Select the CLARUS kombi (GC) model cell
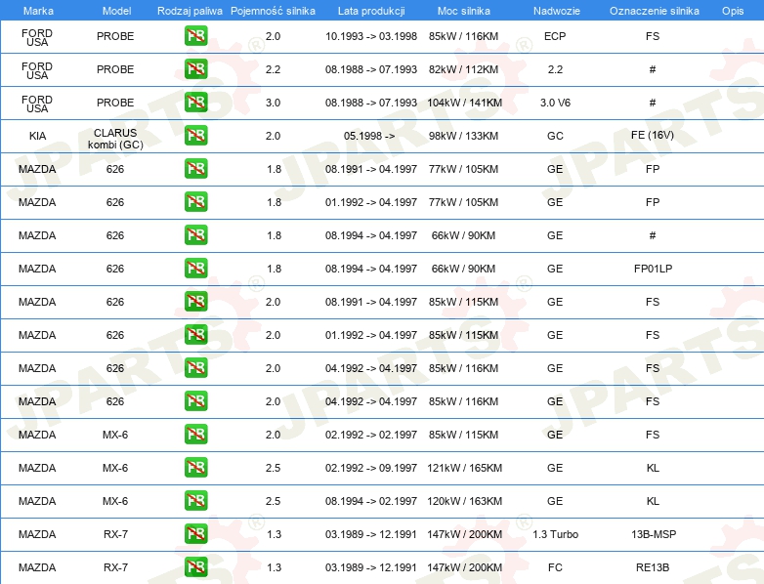 pos(115,139)
